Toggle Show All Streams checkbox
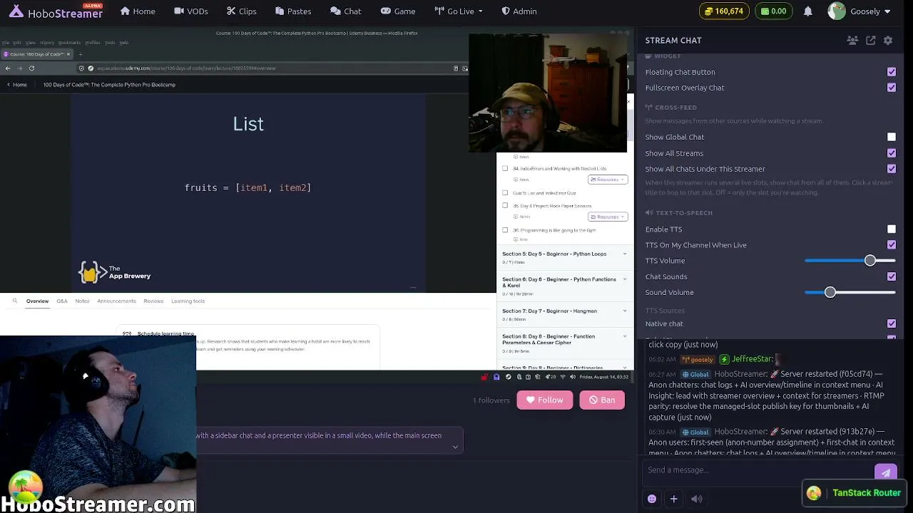The image size is (913, 513). pos(892,153)
